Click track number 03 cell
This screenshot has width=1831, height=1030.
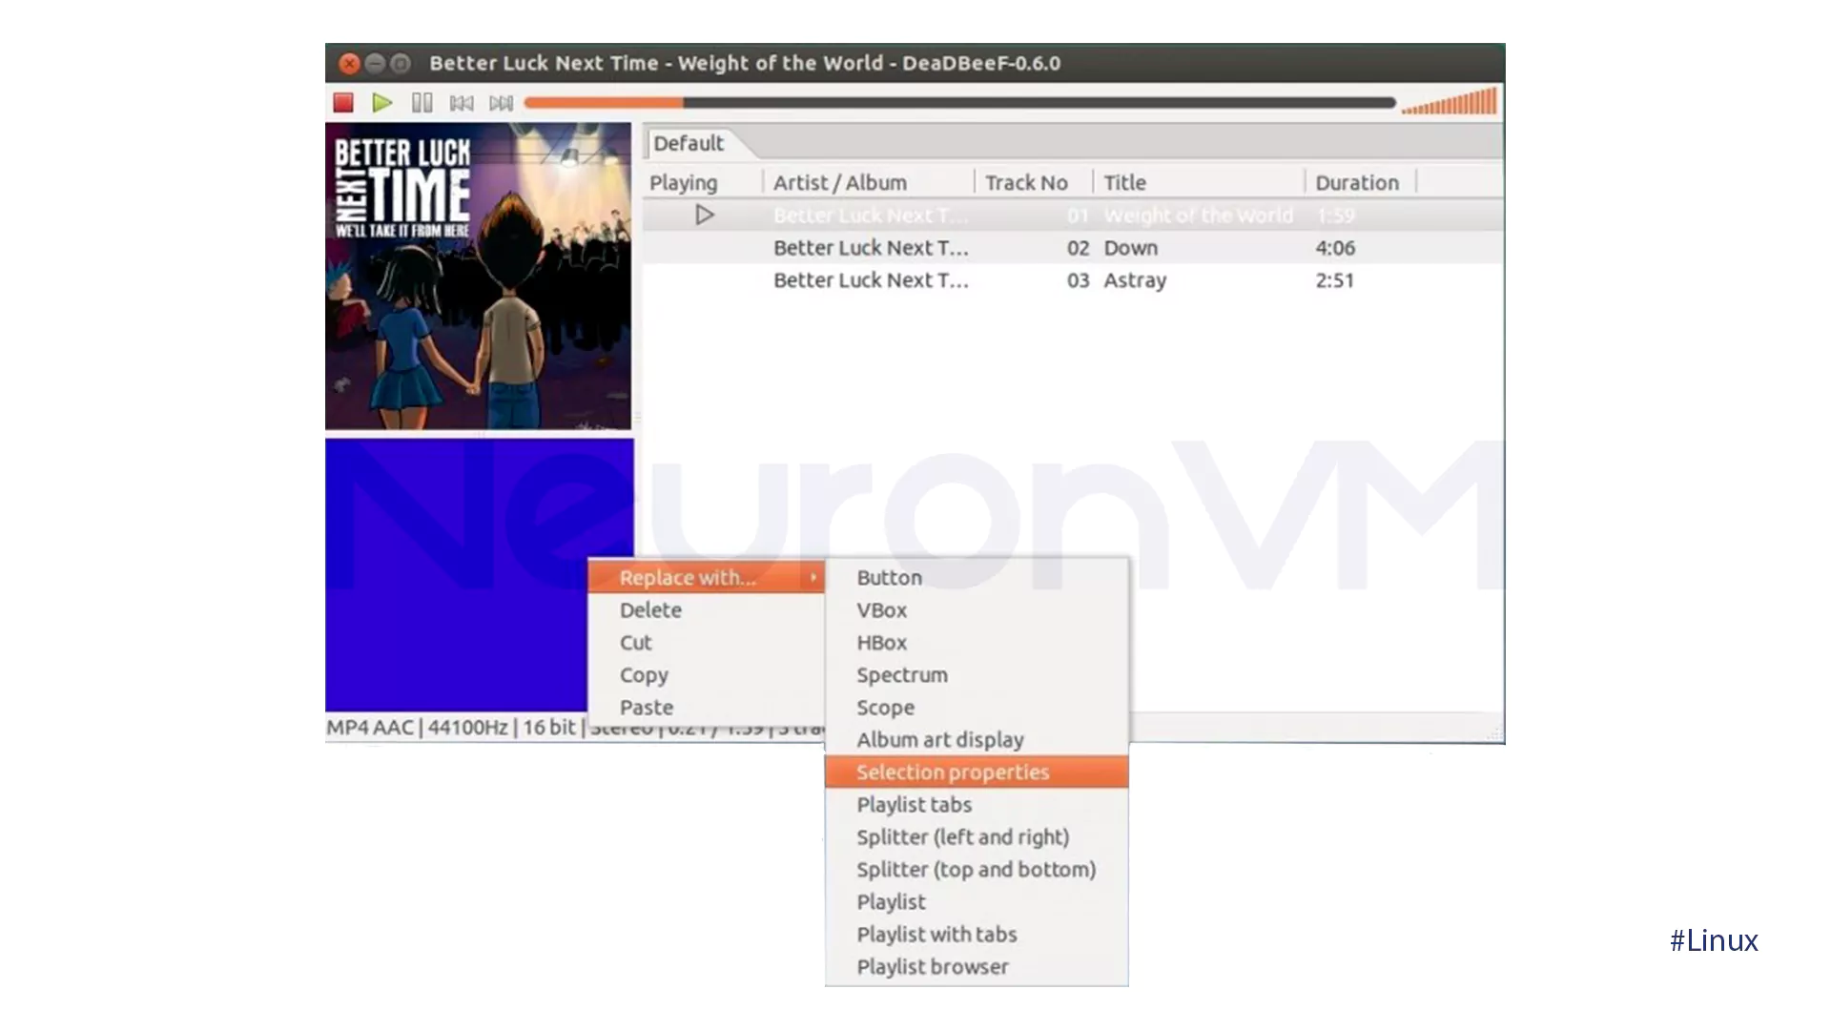(x=1078, y=280)
